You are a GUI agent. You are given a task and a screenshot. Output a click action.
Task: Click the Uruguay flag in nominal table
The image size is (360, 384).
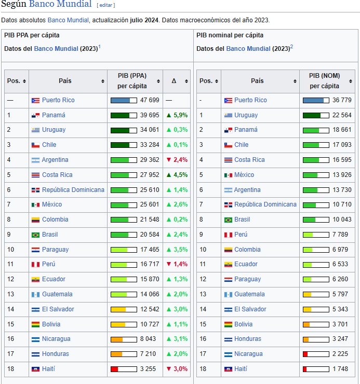[228, 115]
